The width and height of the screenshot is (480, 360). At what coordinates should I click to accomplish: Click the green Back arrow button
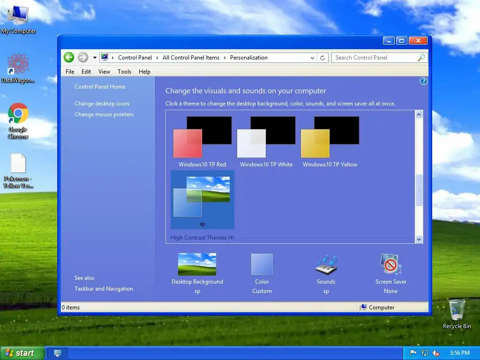[x=69, y=57]
